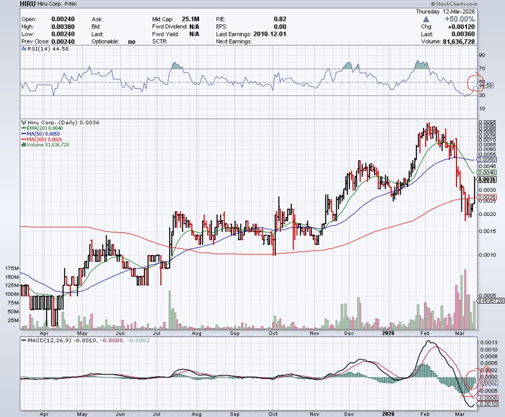Viewport: 505px width, 417px height.
Task: Click the Chg value +0.00120
Action: 461,27
